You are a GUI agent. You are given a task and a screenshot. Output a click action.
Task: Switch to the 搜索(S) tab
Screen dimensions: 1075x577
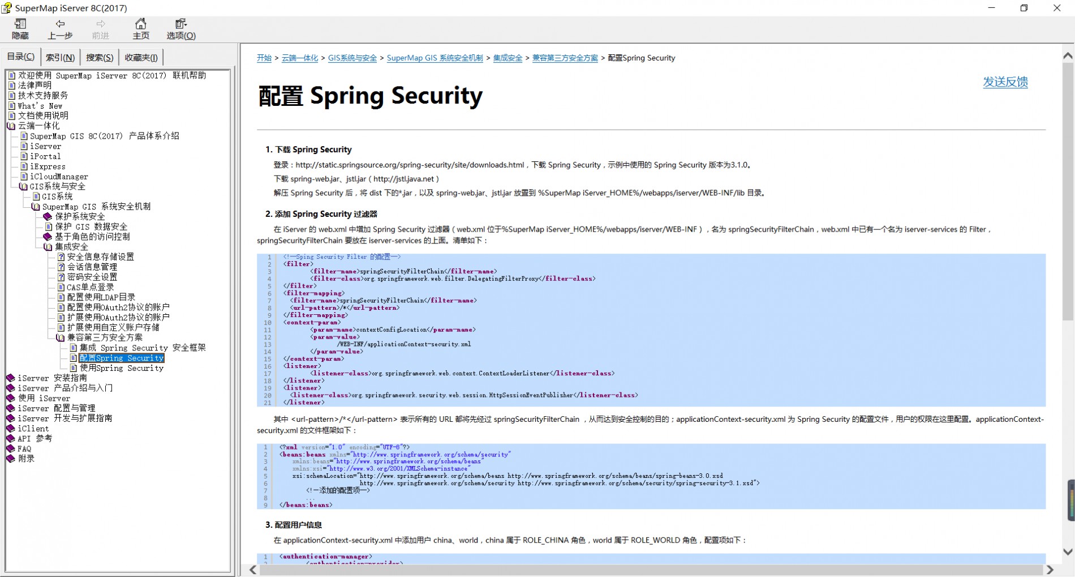(x=100, y=57)
